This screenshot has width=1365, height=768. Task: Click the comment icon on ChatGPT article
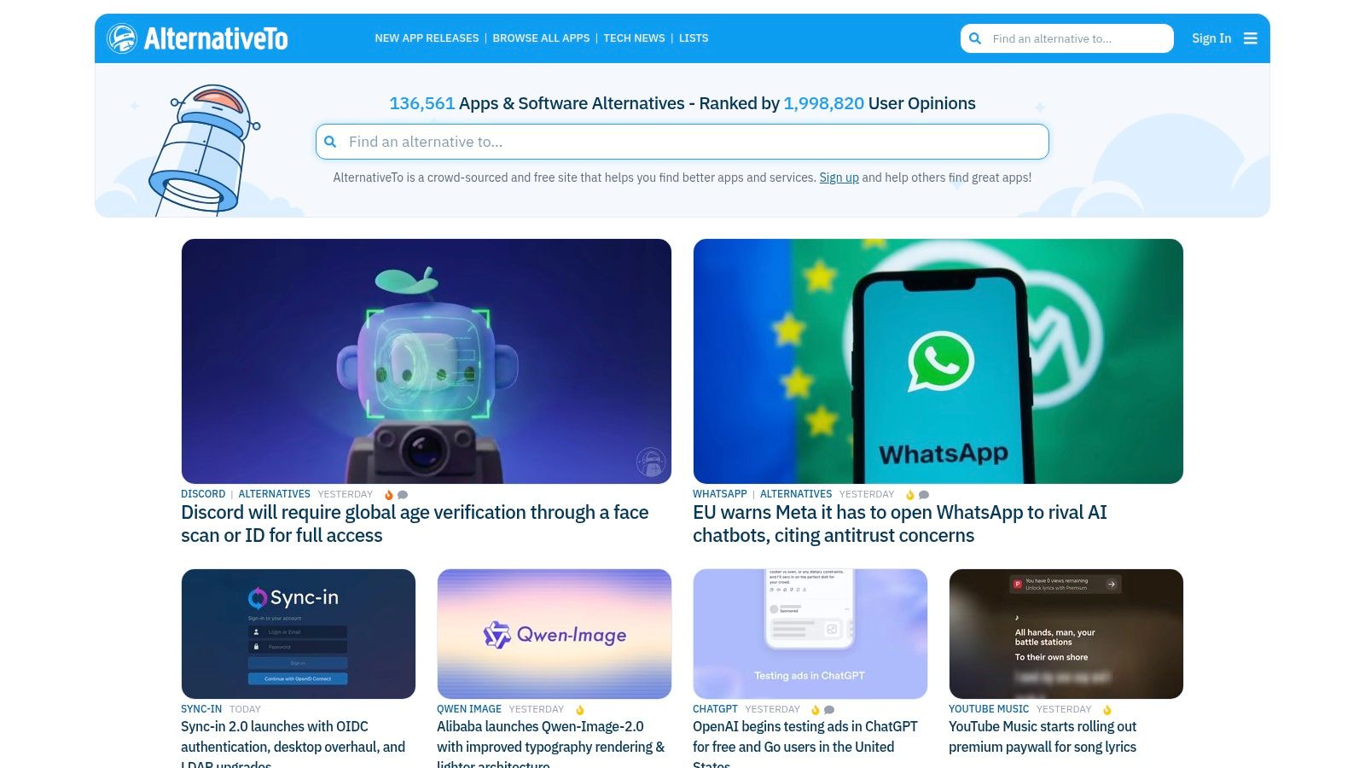click(x=829, y=710)
